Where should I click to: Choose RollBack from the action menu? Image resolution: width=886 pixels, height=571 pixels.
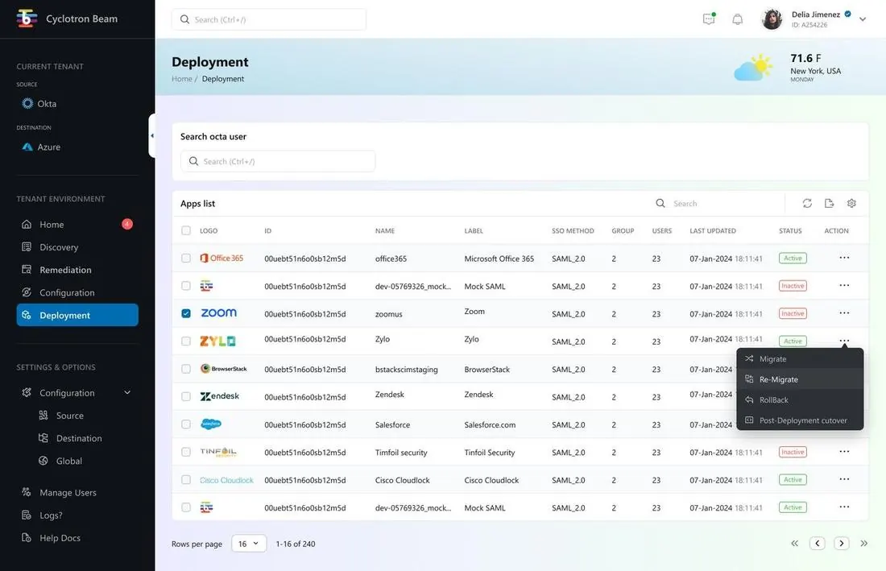click(800, 400)
